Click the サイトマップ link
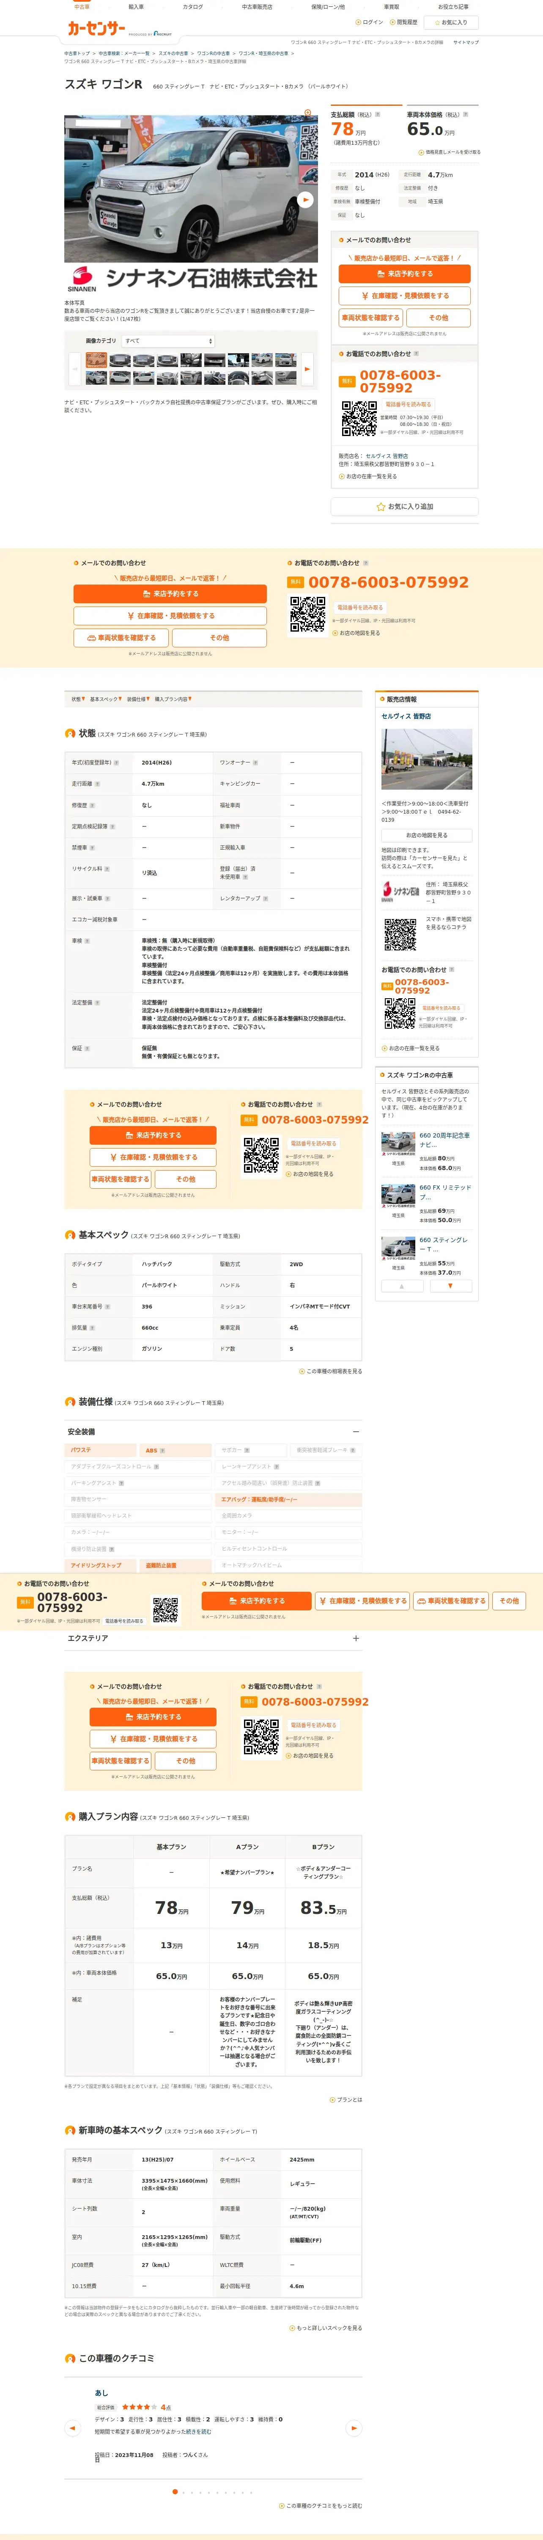Viewport: 543px width, 2540px height. tap(466, 42)
